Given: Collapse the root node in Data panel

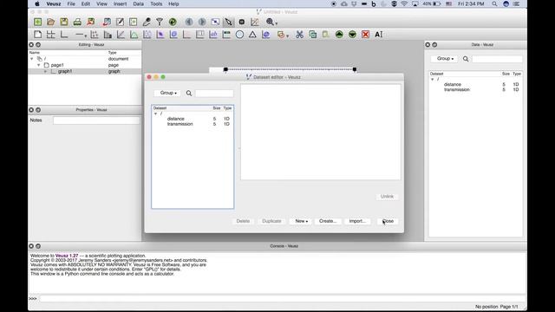Looking at the screenshot, I should pos(432,80).
